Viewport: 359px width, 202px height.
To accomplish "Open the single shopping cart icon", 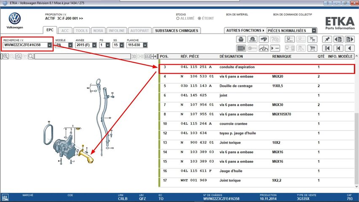I will click(x=312, y=48).
